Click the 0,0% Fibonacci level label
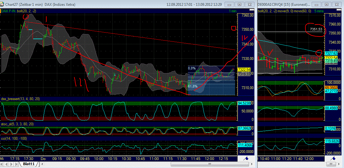The height and width of the screenshot is (168, 344). click(191, 68)
